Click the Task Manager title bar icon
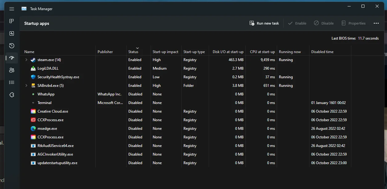The width and height of the screenshot is (387, 189). pos(24,9)
